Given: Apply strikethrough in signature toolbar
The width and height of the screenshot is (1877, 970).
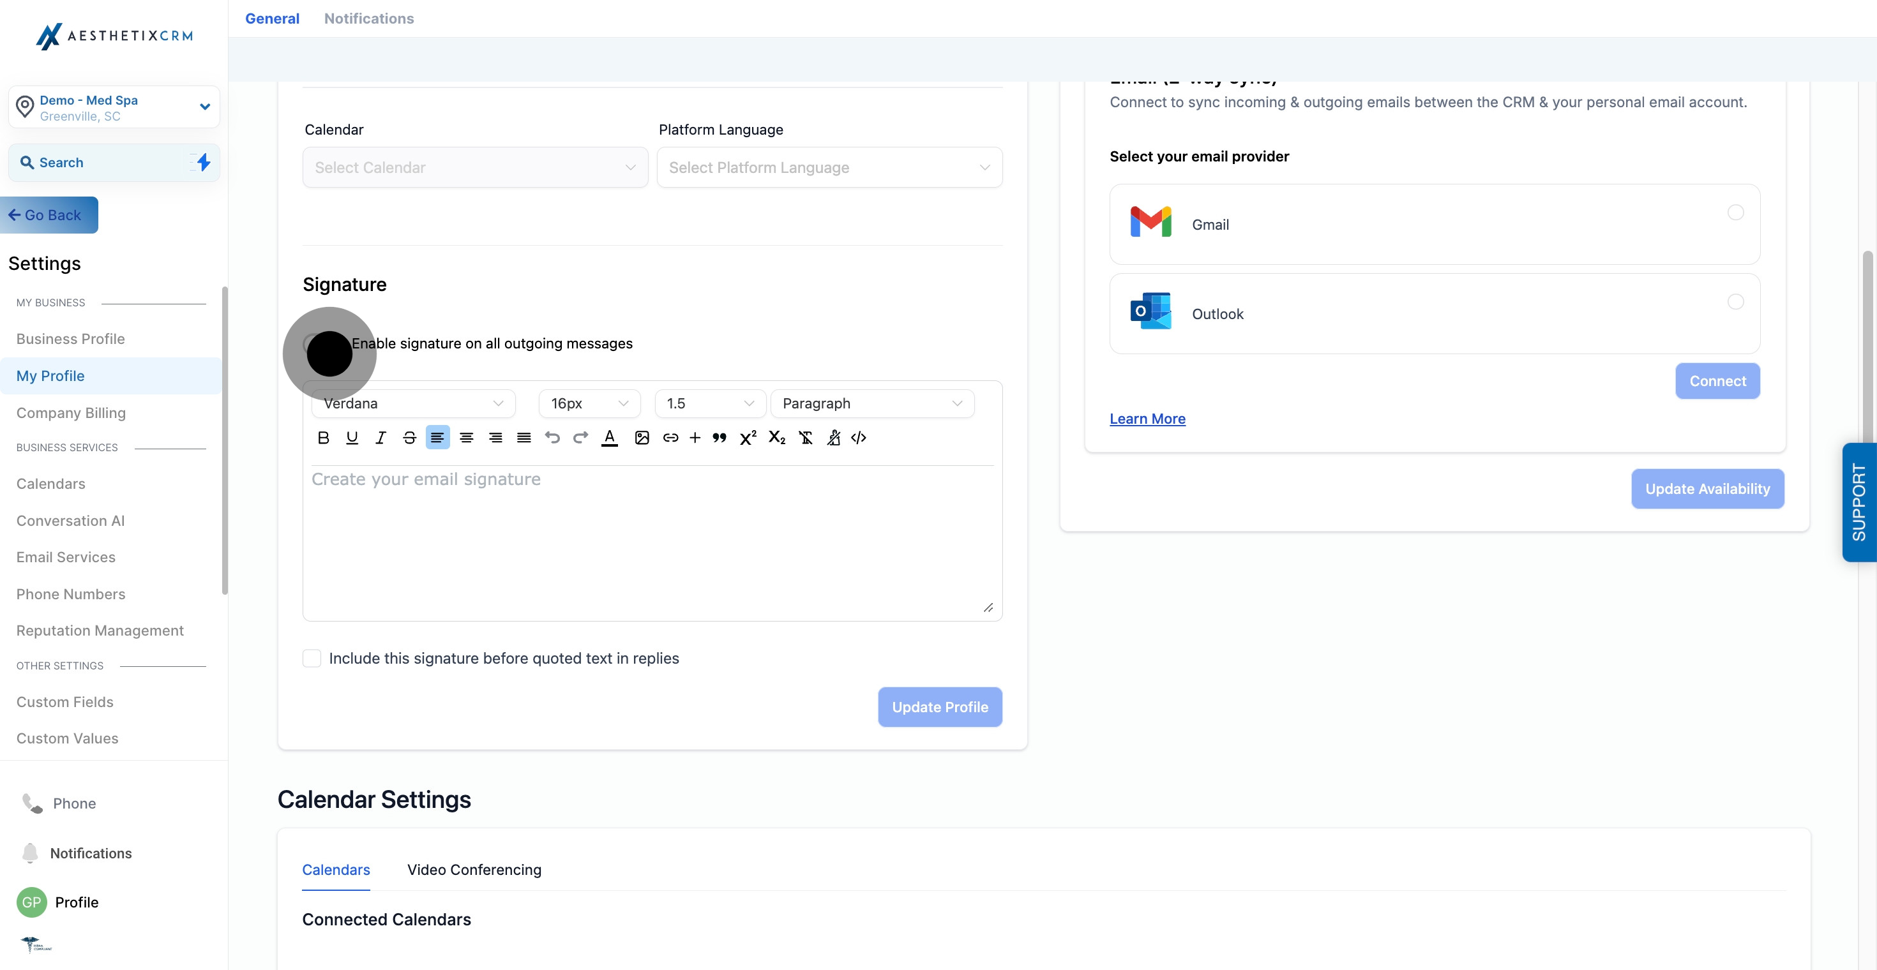Looking at the screenshot, I should pos(409,438).
